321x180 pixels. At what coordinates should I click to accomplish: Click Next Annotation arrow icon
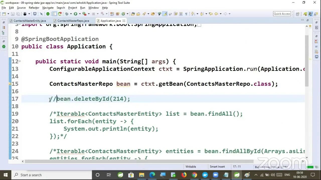(193, 14)
